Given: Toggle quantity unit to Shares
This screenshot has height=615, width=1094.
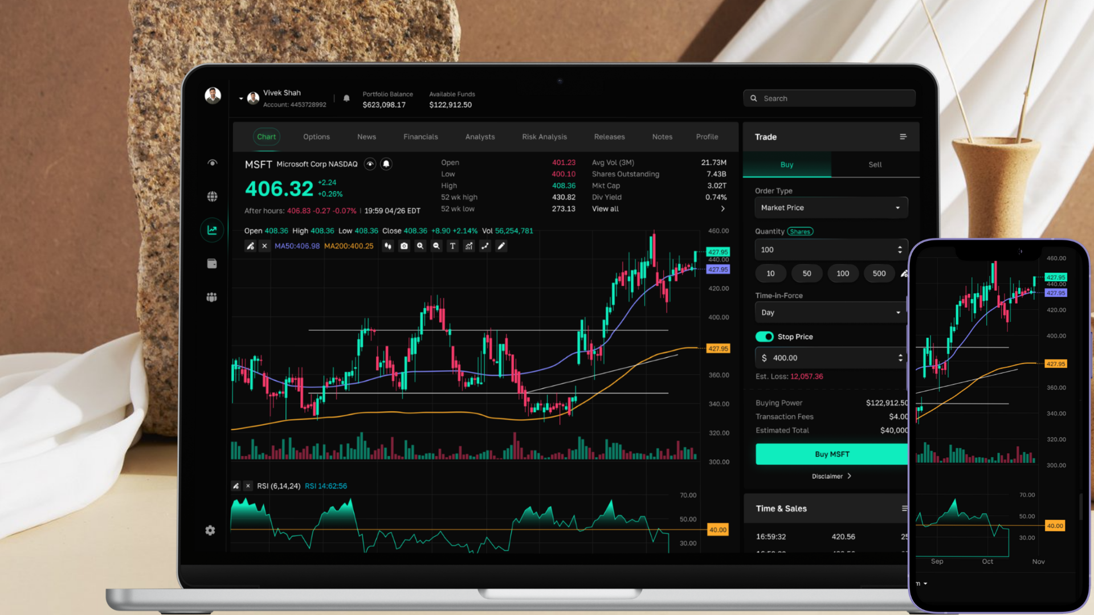Looking at the screenshot, I should (x=800, y=231).
